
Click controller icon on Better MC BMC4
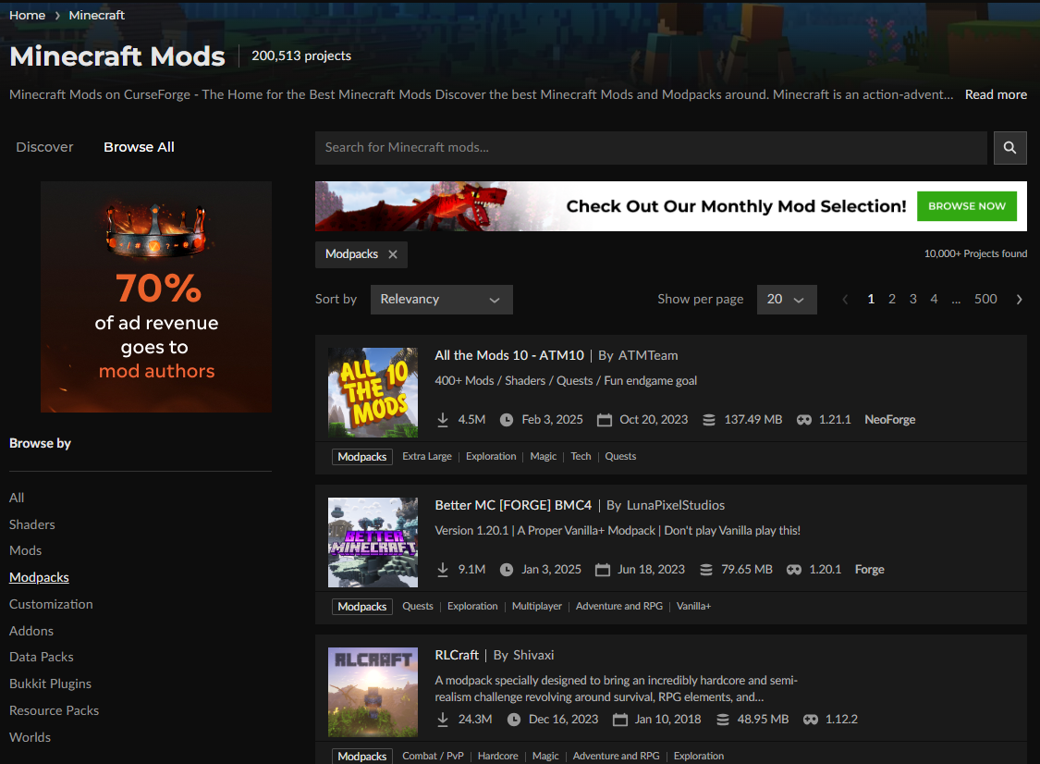[794, 570]
